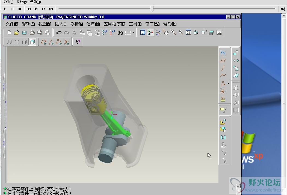Select the Datum Axis tool in the right toolbar
Viewport: 287px width, 195px height.
click(223, 68)
